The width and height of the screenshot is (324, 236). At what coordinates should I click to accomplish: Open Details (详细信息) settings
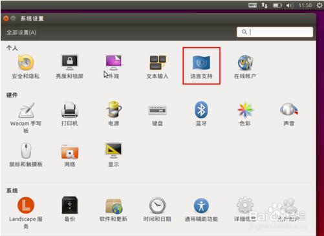(245, 209)
